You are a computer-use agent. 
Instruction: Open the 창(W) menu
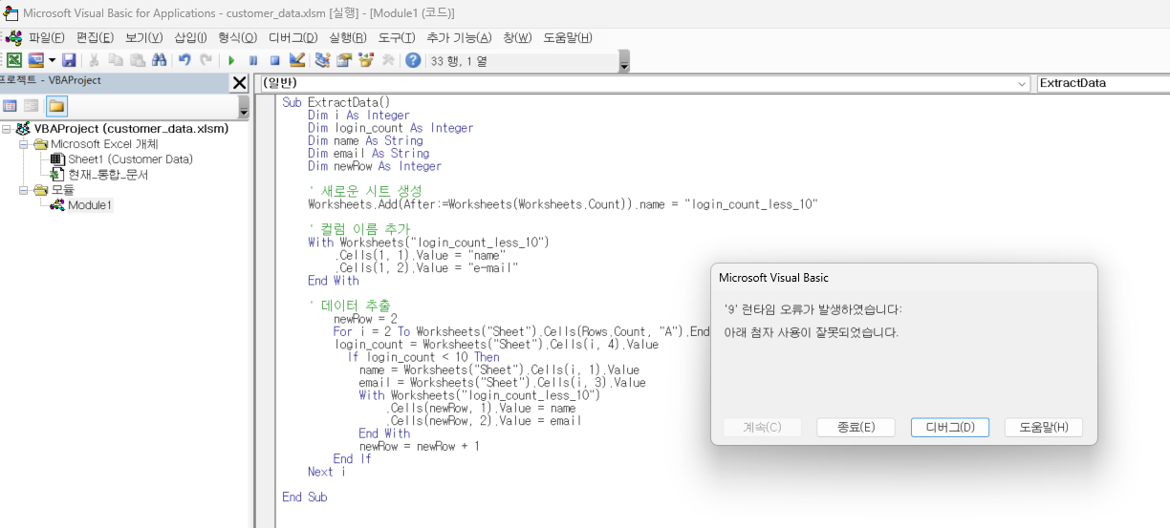click(x=518, y=38)
